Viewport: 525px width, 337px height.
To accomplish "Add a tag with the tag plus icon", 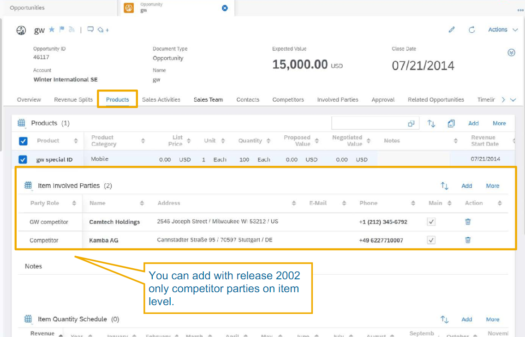I will pos(103,30).
